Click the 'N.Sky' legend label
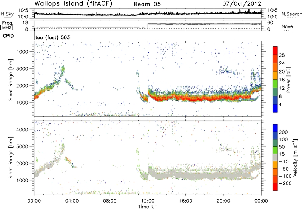302x209 pixels. 7,14
